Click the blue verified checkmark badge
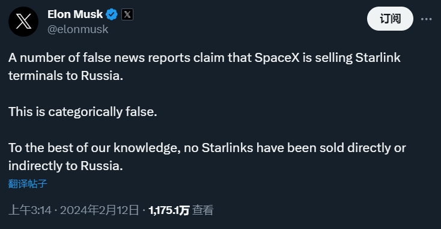The height and width of the screenshot is (229, 441). click(112, 14)
